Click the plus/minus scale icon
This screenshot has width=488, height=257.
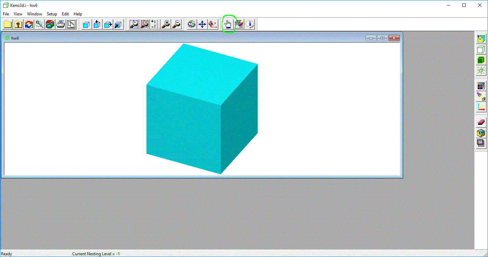155,24
